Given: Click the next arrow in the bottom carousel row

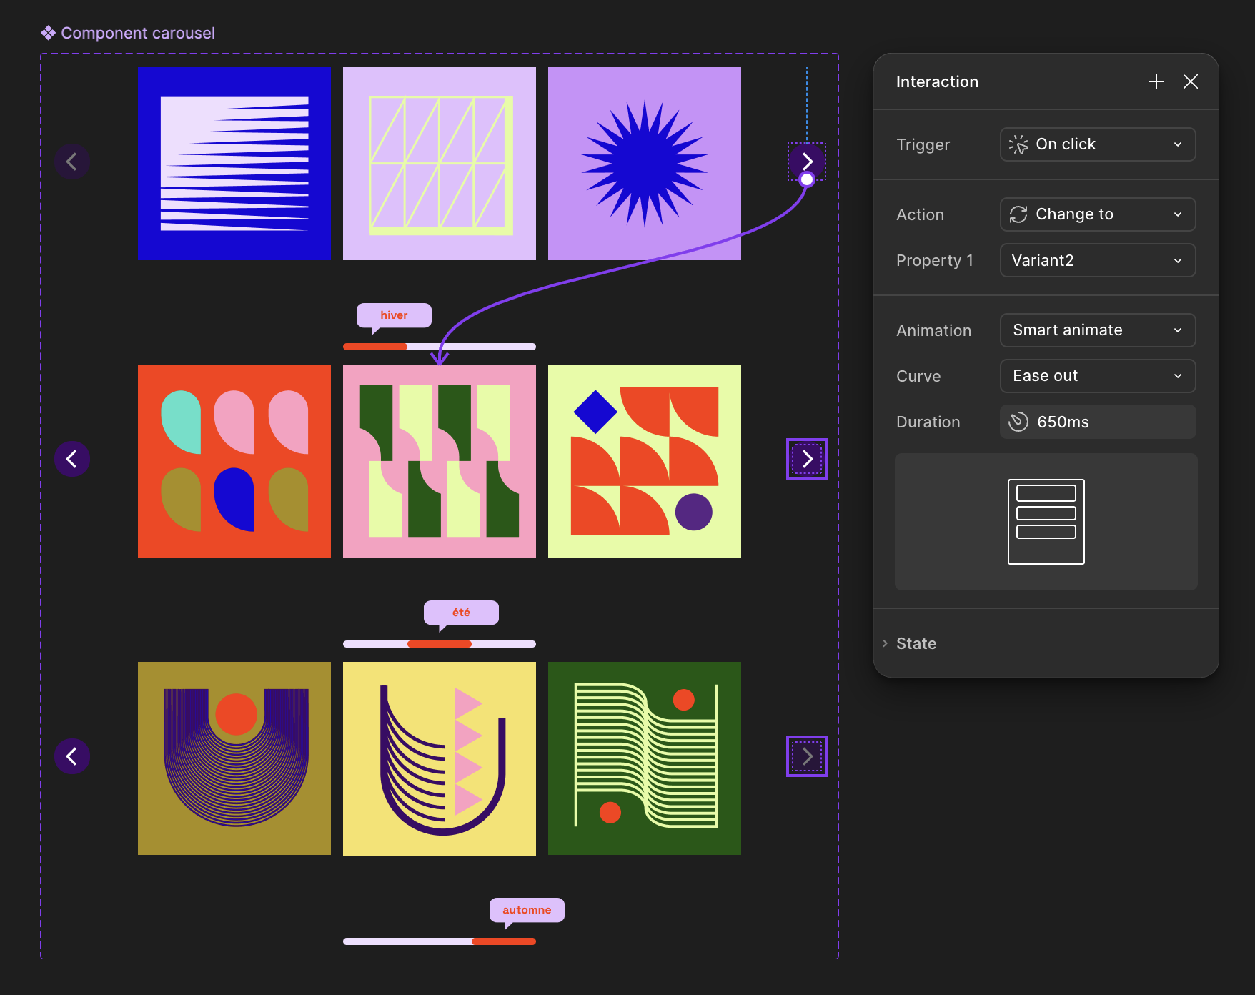Looking at the screenshot, I should [x=807, y=756].
